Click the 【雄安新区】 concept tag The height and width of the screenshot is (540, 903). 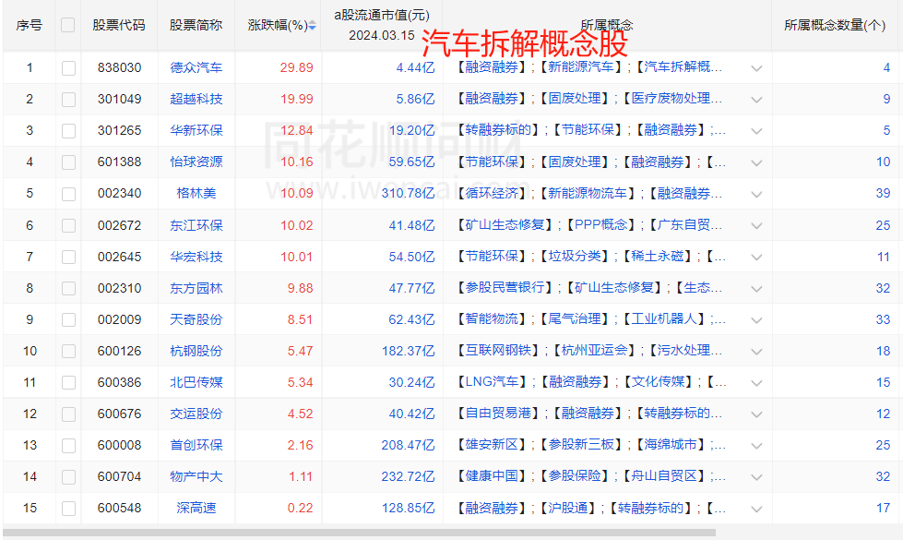tap(492, 443)
